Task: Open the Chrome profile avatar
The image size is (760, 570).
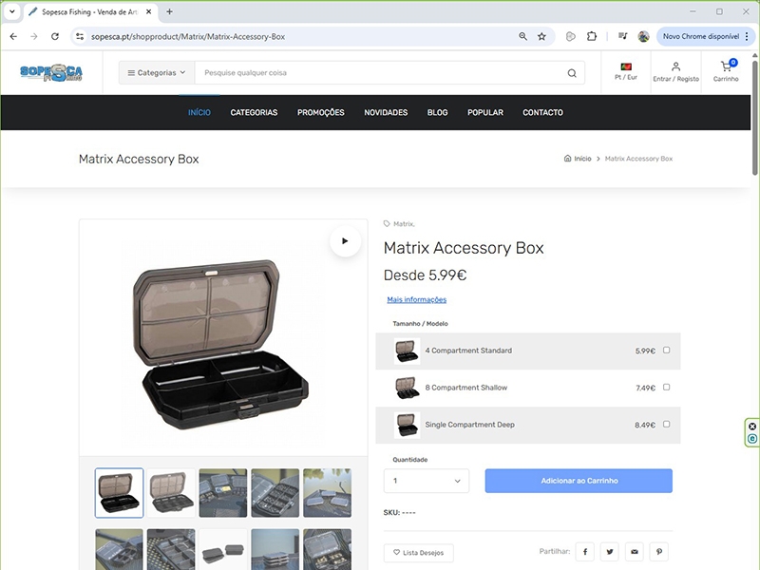Action: coord(643,36)
